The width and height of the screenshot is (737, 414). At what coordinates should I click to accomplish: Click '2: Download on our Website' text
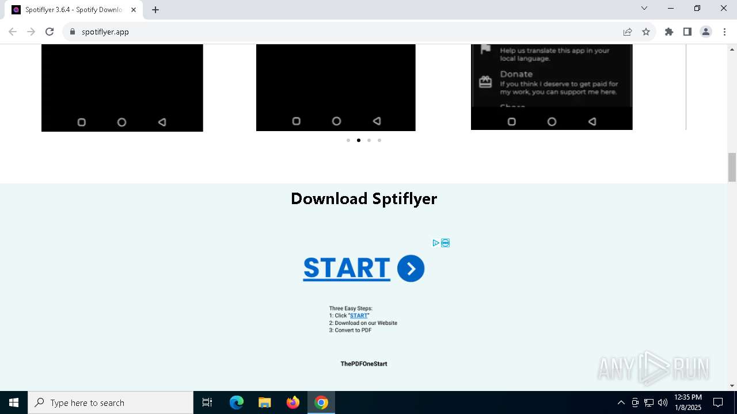click(363, 323)
